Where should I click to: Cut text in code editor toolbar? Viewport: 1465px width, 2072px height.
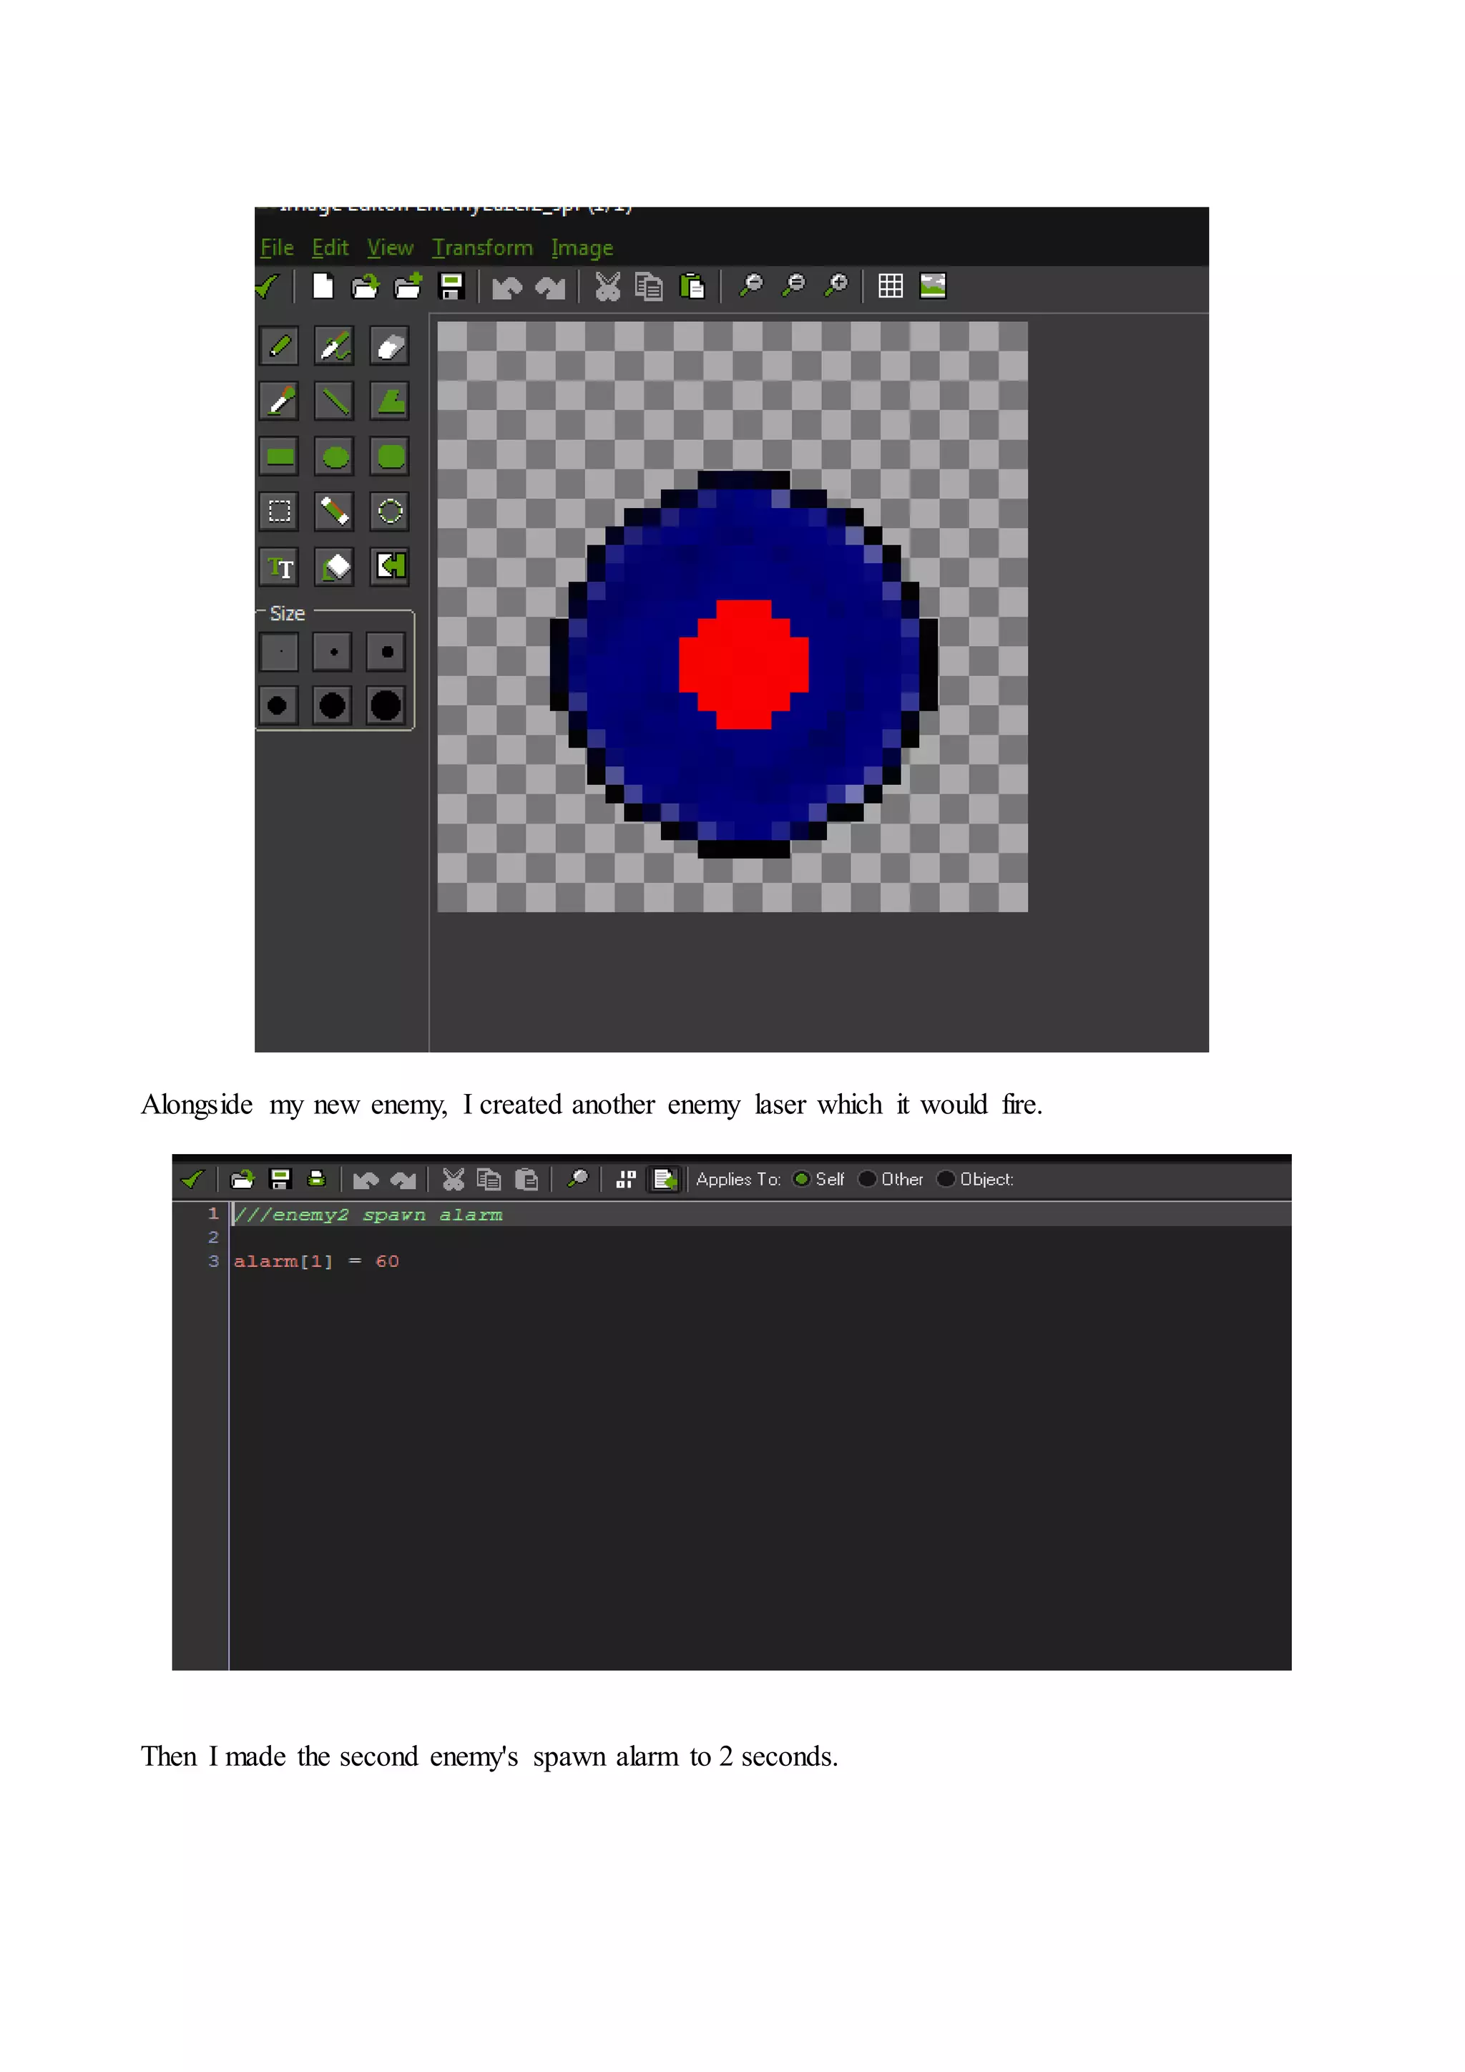pyautogui.click(x=453, y=1178)
